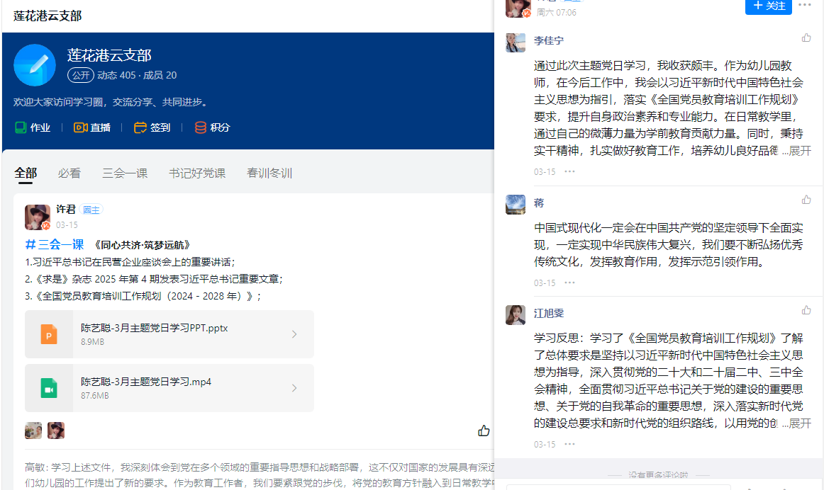Viewport: 824px width, 490px height.
Task: Click the 关注 follow button
Action: click(x=768, y=6)
